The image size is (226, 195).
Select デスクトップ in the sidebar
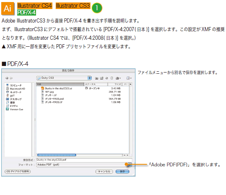(x=14, y=99)
